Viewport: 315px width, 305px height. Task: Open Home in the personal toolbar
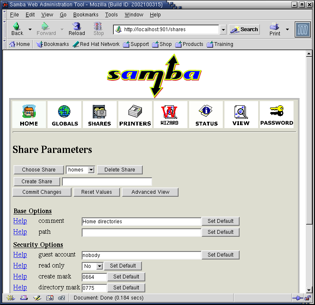tap(19, 44)
